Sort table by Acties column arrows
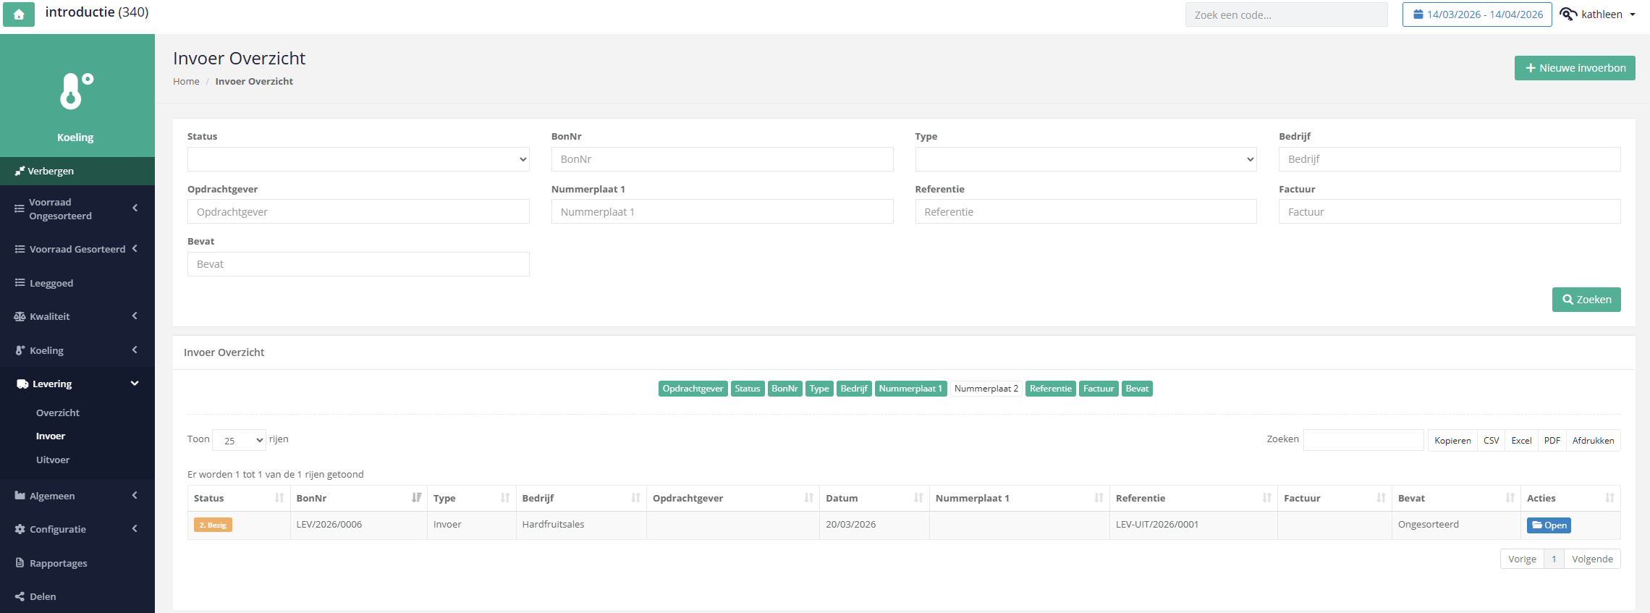The width and height of the screenshot is (1650, 613). (1610, 498)
